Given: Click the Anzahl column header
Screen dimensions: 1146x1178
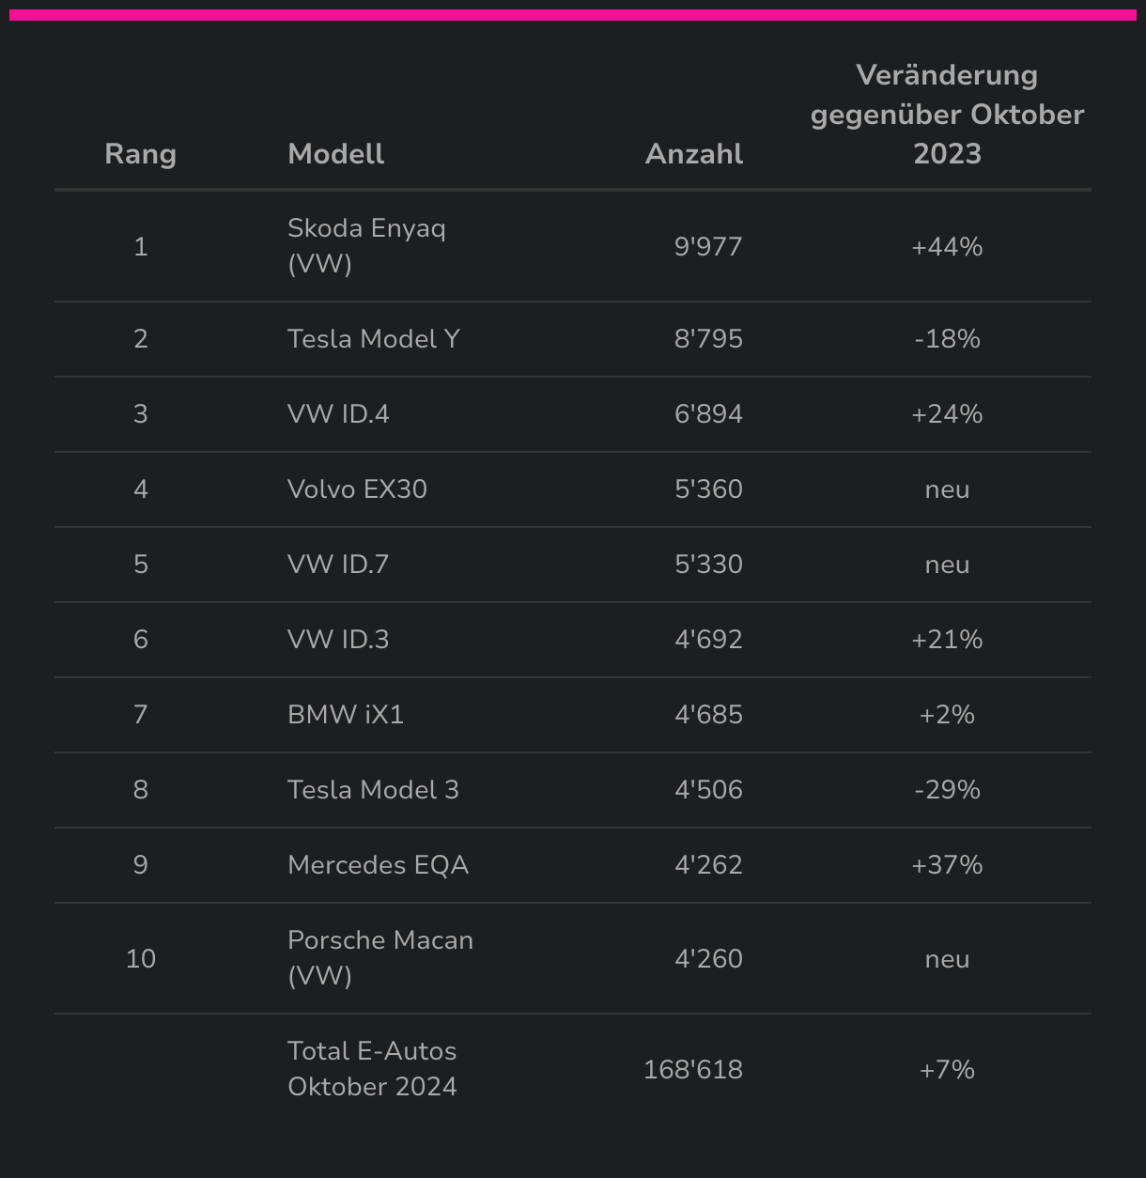Looking at the screenshot, I should (693, 154).
